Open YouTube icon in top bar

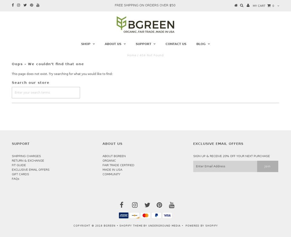pos(38,5)
